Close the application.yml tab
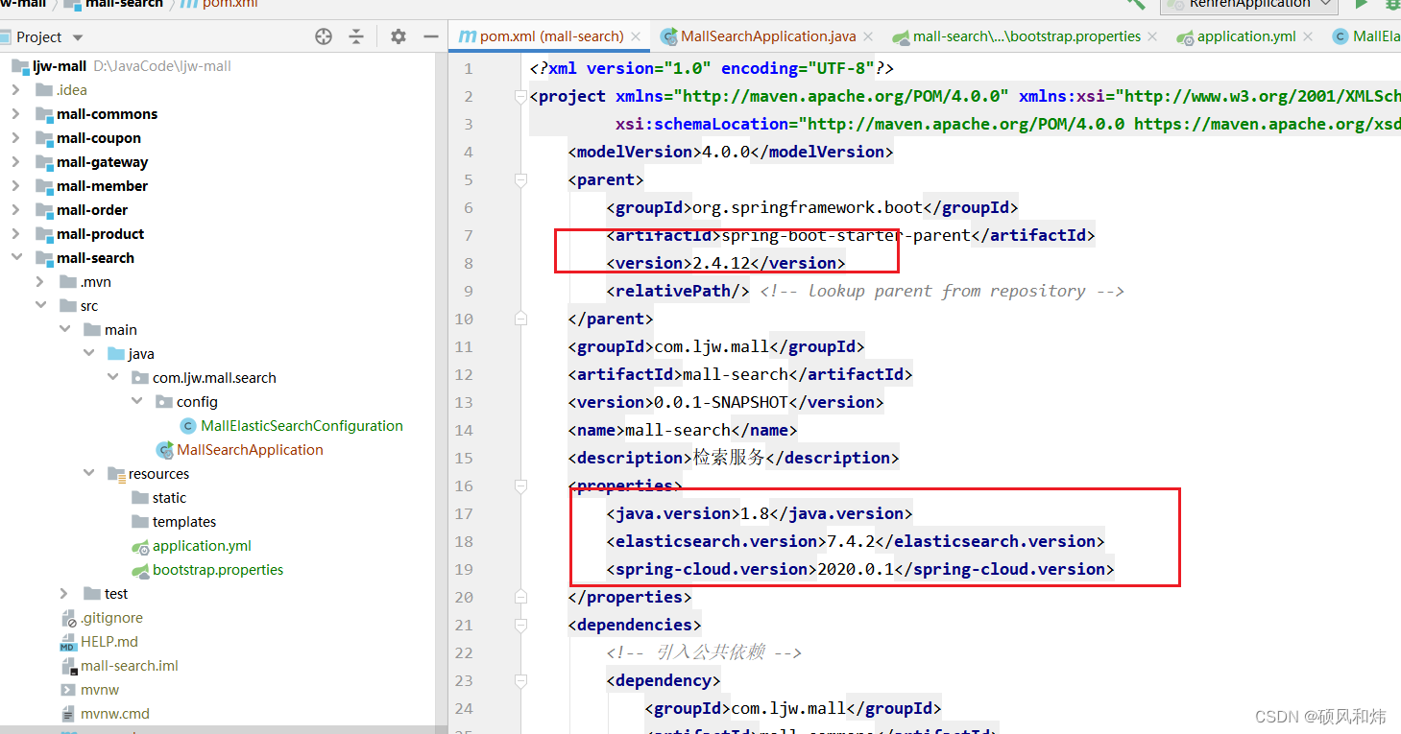Image resolution: width=1401 pixels, height=734 pixels. tap(1308, 36)
